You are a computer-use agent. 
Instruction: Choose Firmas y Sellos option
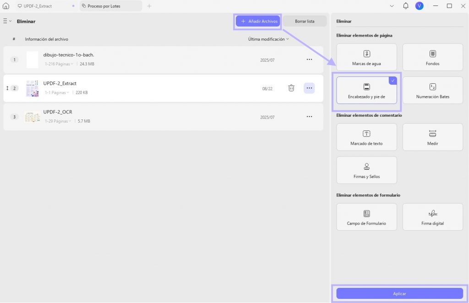coord(366,170)
